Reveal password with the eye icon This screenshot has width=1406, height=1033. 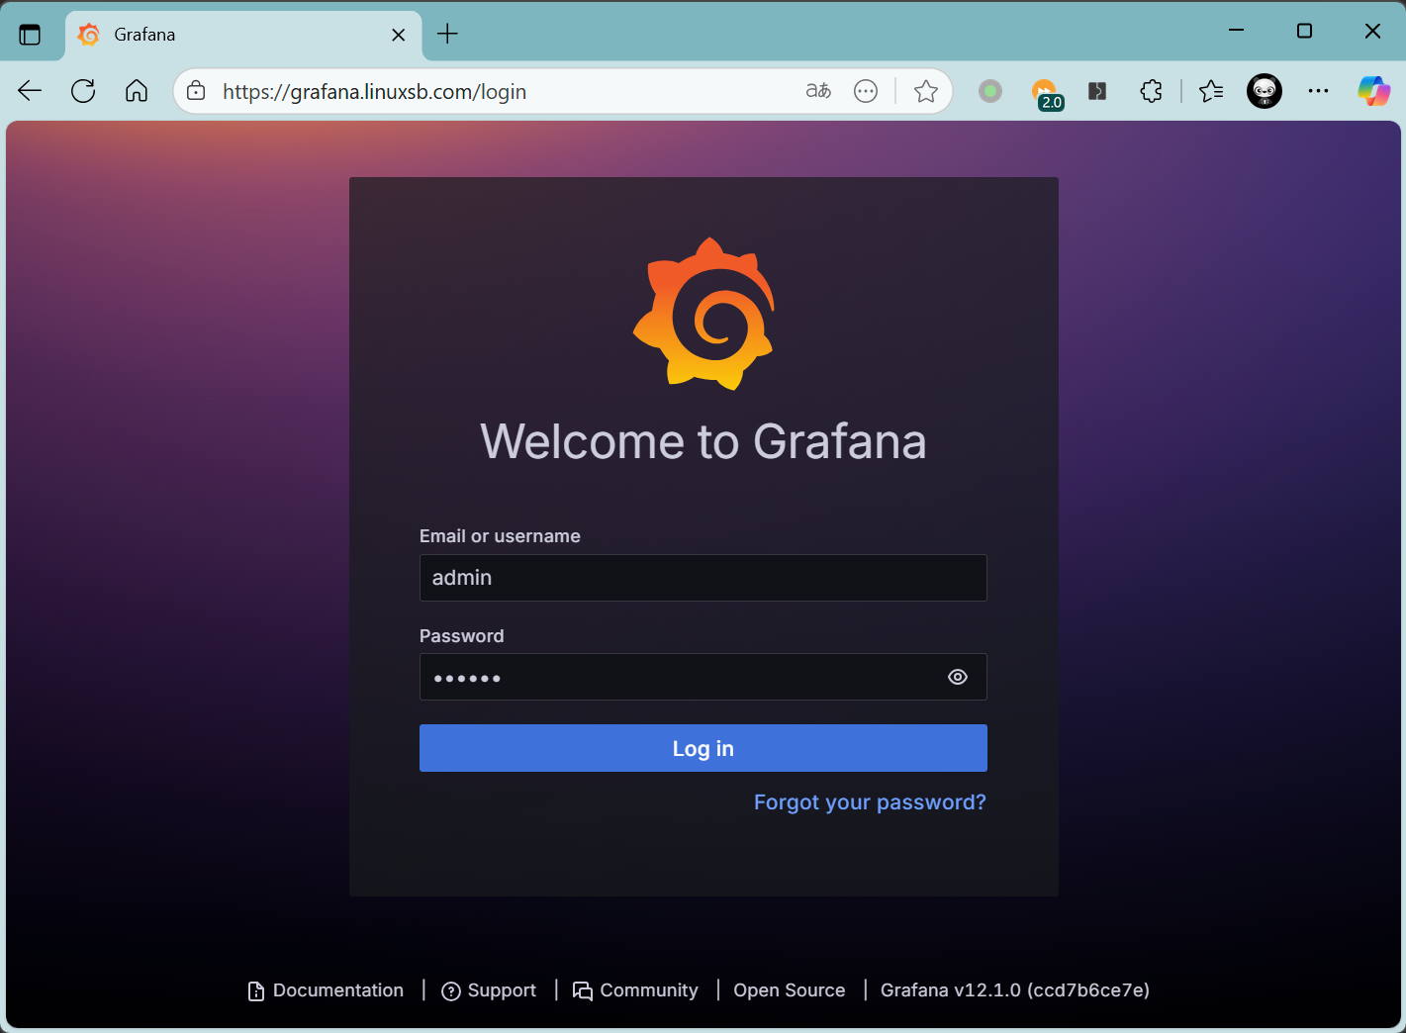(957, 677)
